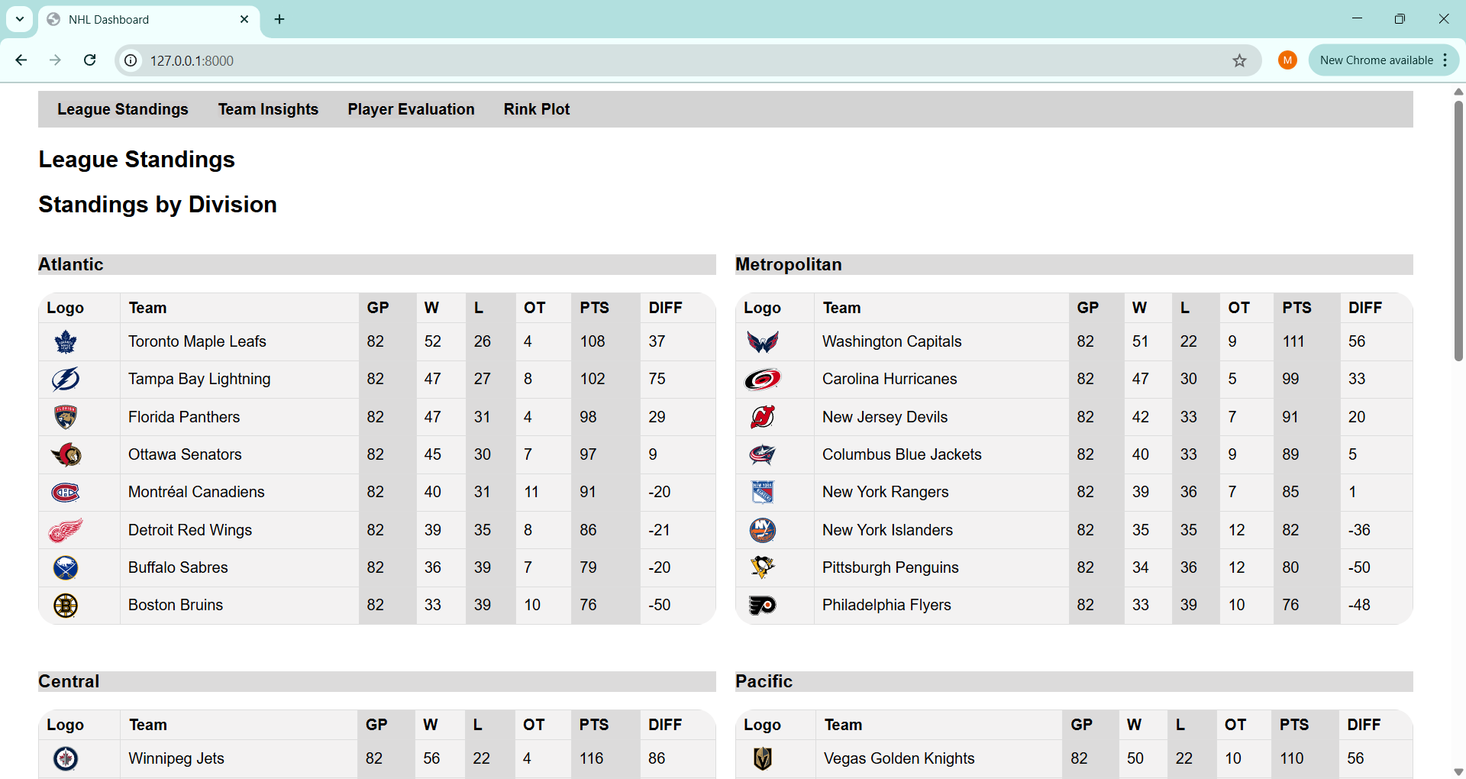
Task: Click the Ottawa Senators logo
Action: click(x=66, y=454)
